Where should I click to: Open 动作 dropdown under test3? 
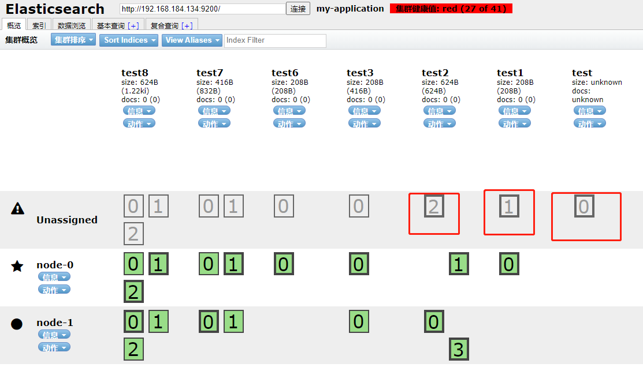pyautogui.click(x=364, y=123)
